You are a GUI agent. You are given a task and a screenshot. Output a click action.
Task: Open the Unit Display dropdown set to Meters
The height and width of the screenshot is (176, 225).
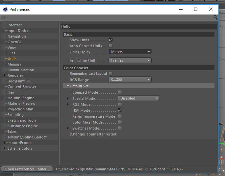click(x=130, y=52)
